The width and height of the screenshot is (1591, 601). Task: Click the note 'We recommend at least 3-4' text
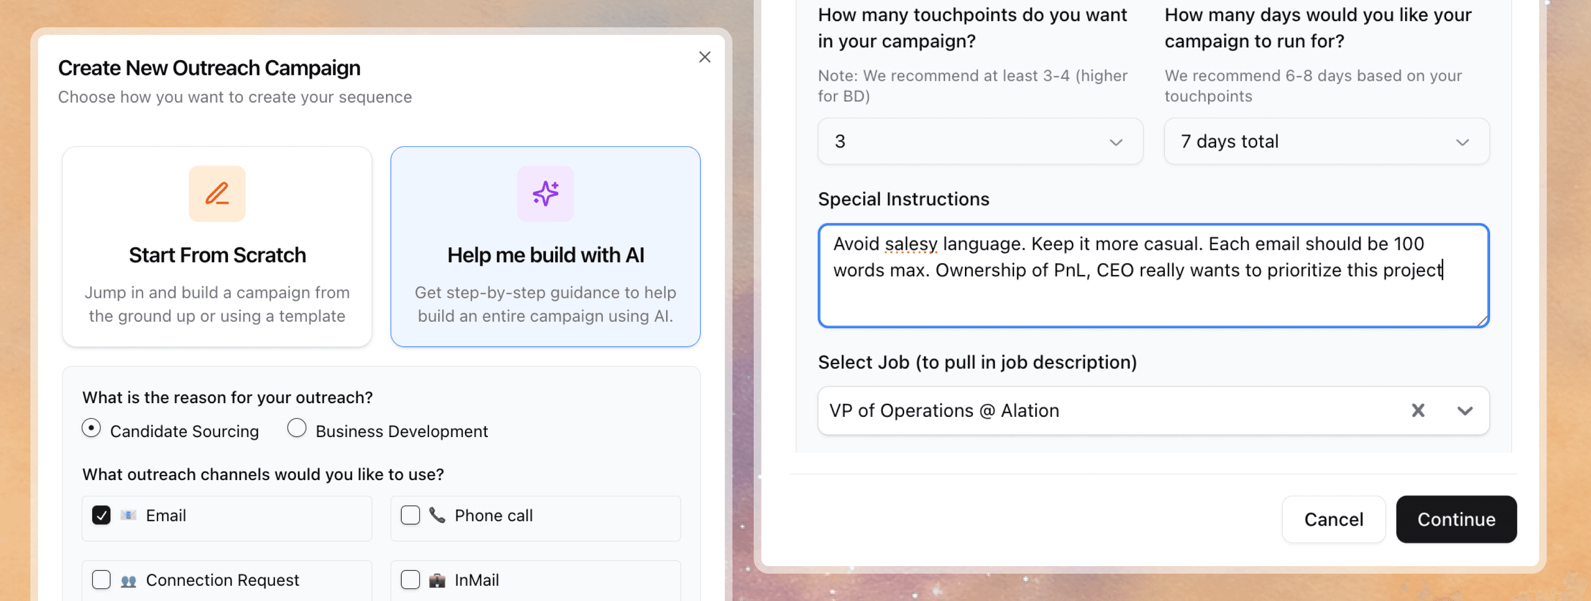click(x=973, y=86)
